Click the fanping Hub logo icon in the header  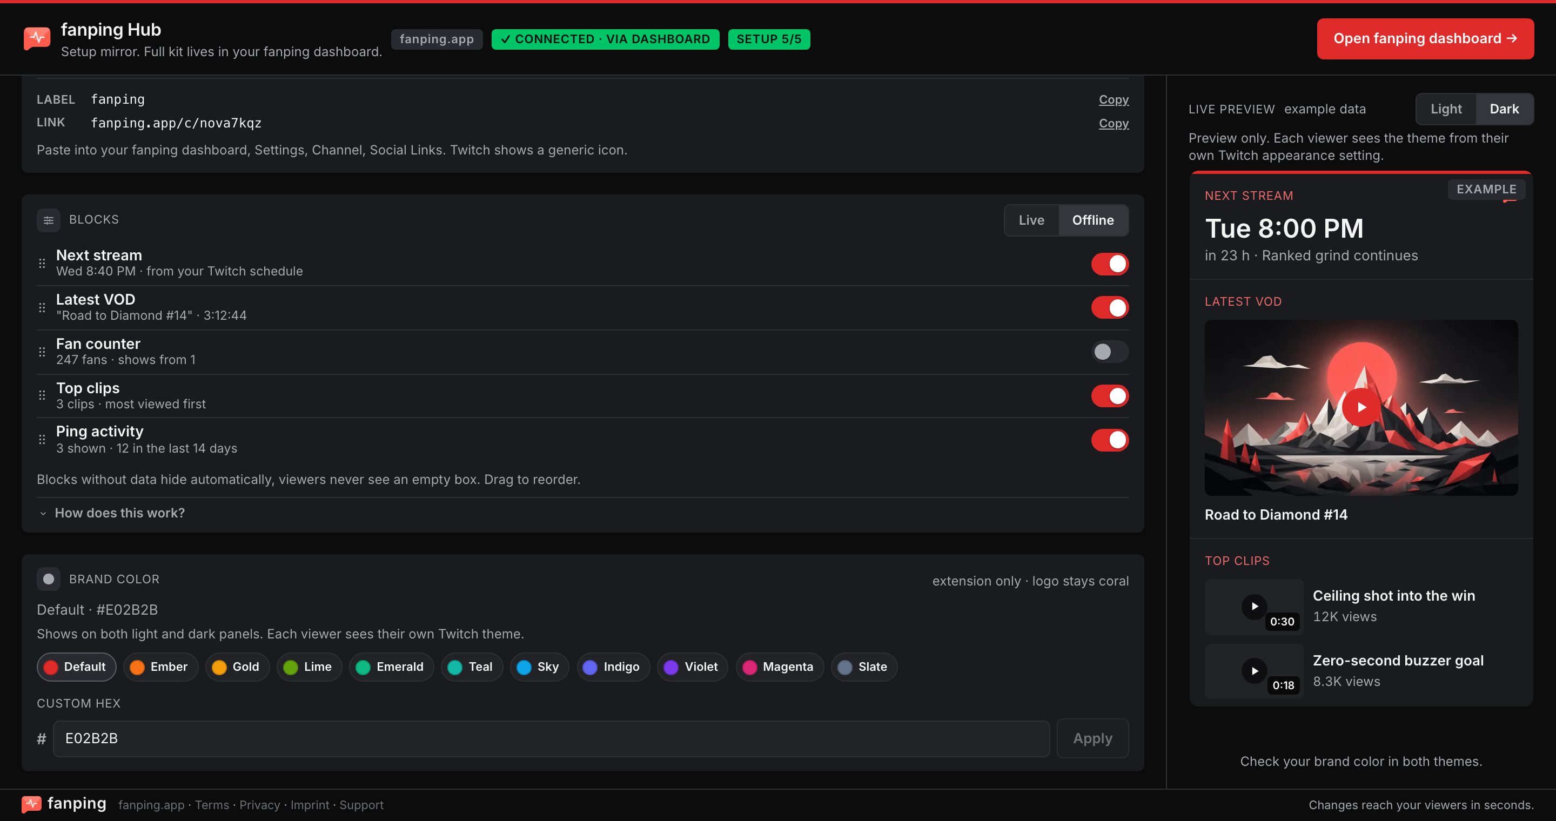click(37, 39)
